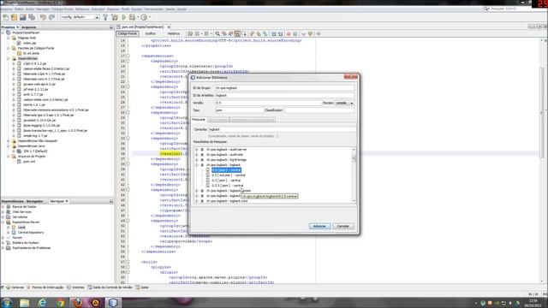Minimize the Projects panel with its corner icon

[111, 27]
